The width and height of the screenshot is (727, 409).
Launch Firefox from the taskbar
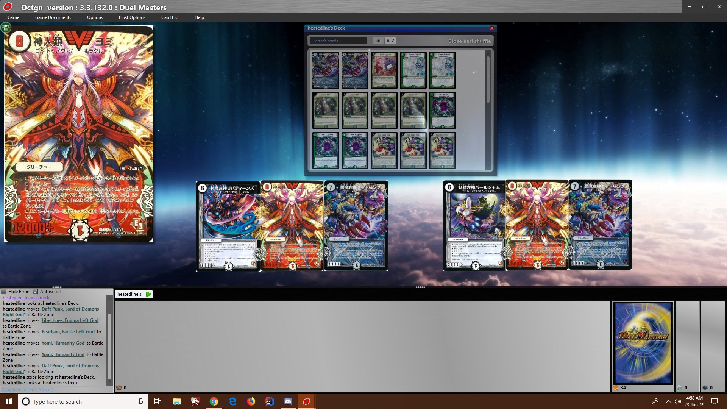pyautogui.click(x=251, y=401)
